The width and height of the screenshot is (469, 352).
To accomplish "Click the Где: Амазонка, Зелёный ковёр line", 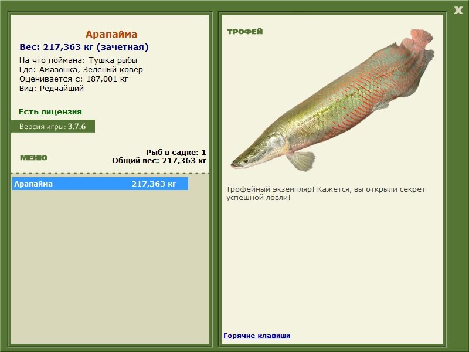I will pyautogui.click(x=81, y=70).
